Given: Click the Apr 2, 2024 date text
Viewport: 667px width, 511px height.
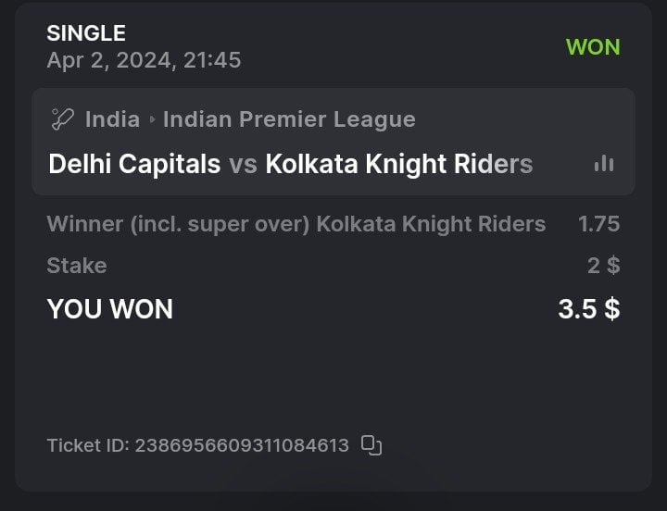Looking at the screenshot, I should 144,60.
